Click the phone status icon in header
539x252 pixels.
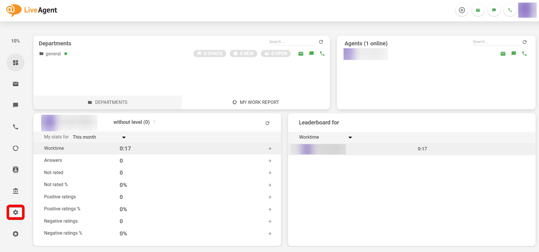click(x=510, y=10)
